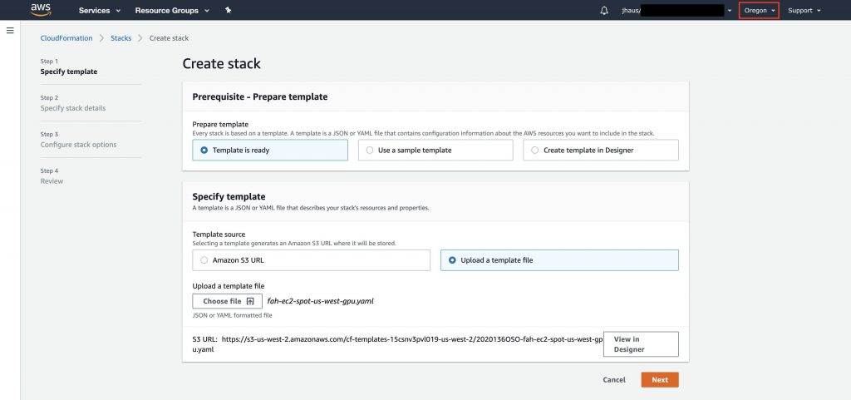This screenshot has width=851, height=400.
Task: Select Step 2 Specify stack details
Action: 73,103
